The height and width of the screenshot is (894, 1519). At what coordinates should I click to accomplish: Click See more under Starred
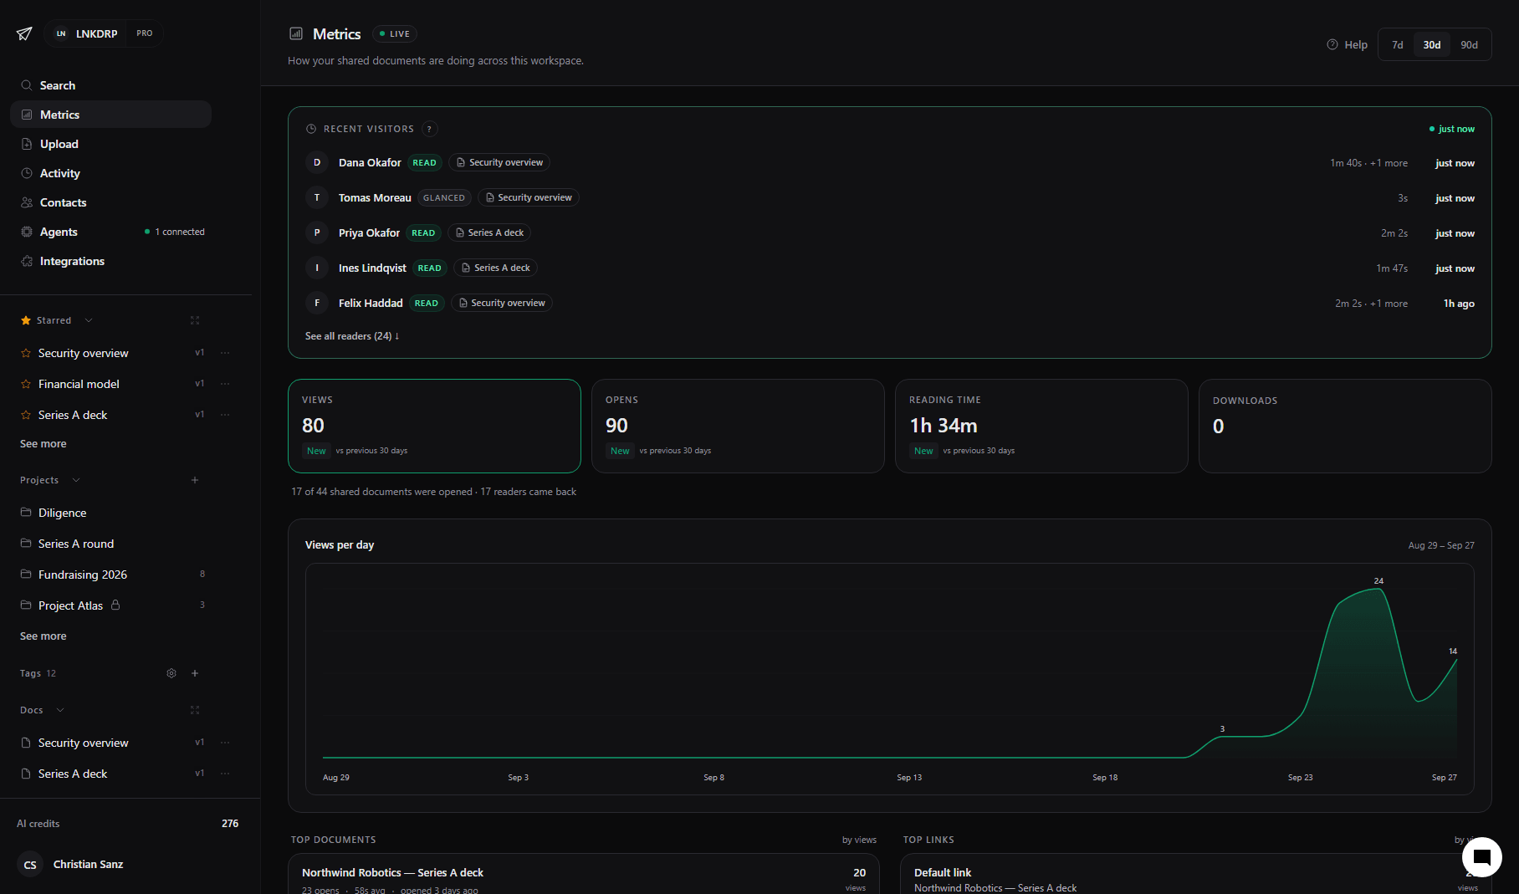[x=43, y=444]
